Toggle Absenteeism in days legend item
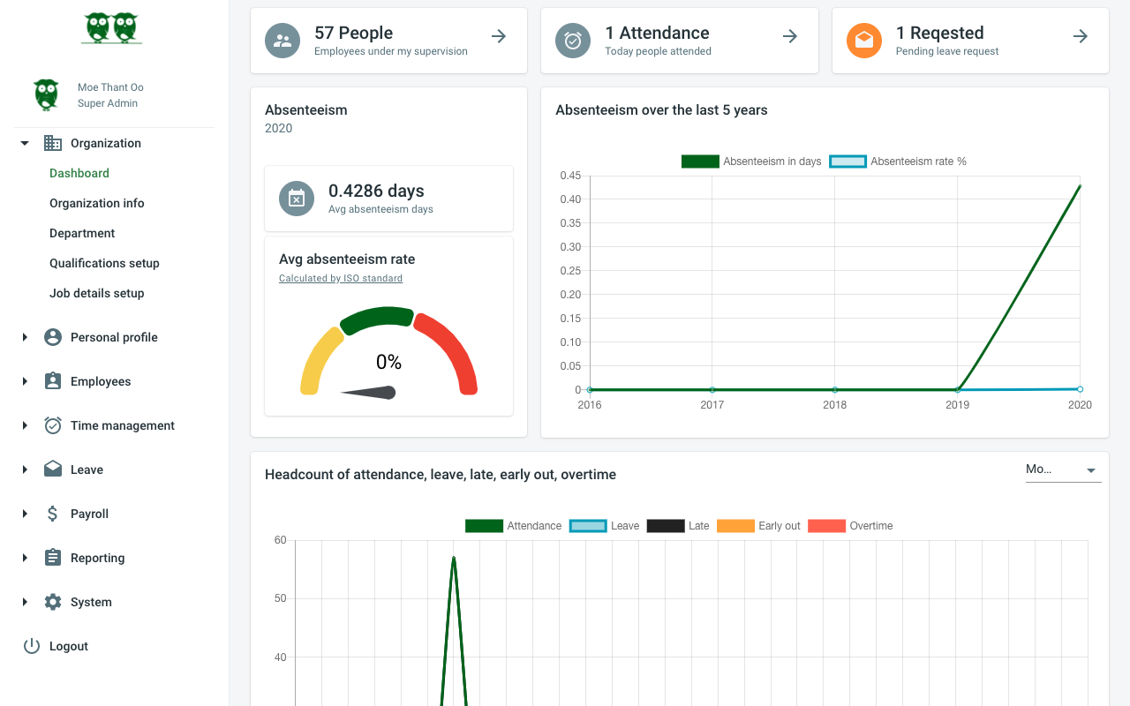Screen dimensions: 1130x706 [750, 161]
